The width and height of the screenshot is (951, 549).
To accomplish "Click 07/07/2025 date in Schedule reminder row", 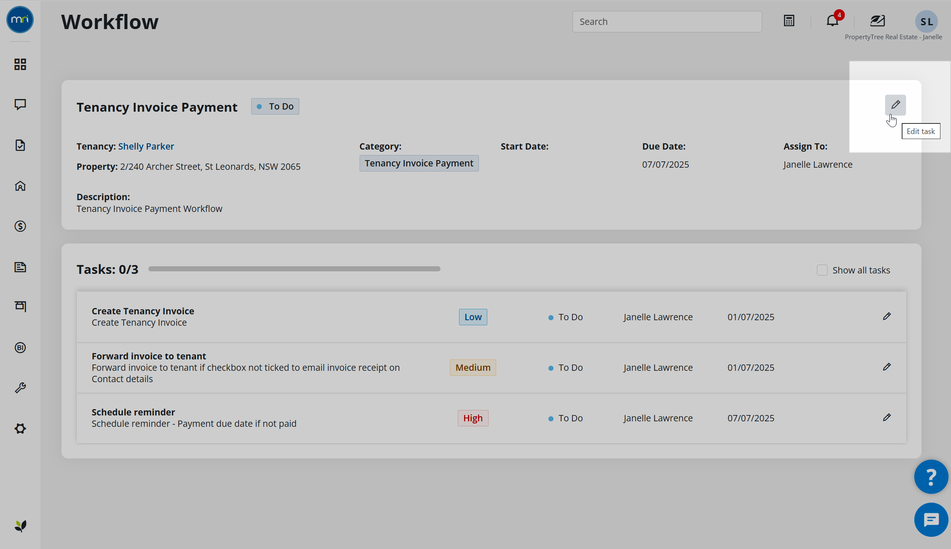I will click(751, 418).
